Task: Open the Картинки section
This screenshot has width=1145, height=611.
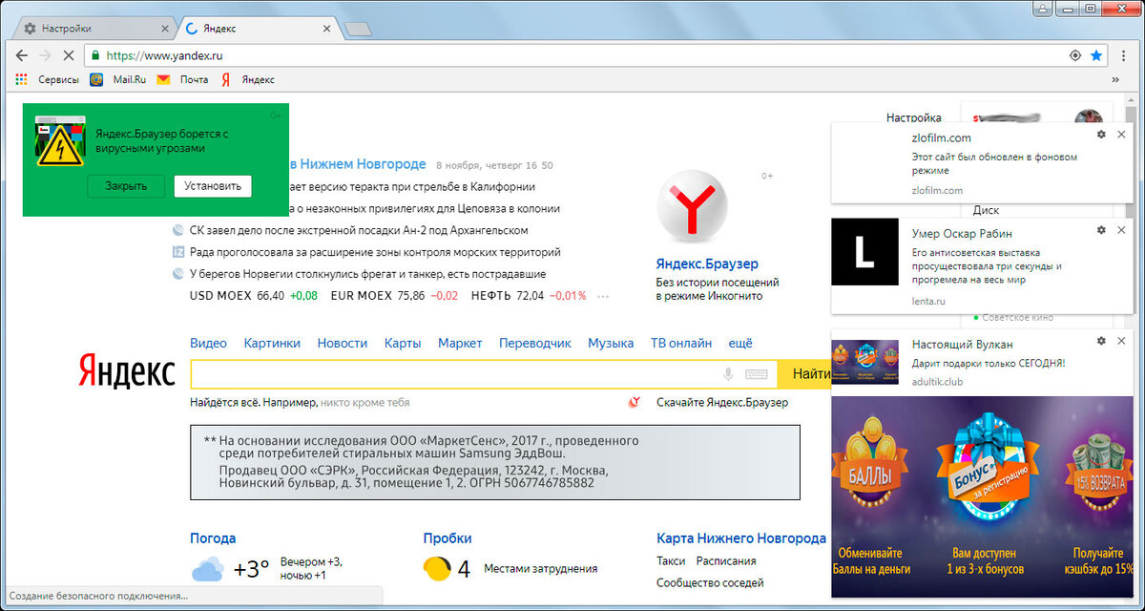Action: (x=272, y=343)
